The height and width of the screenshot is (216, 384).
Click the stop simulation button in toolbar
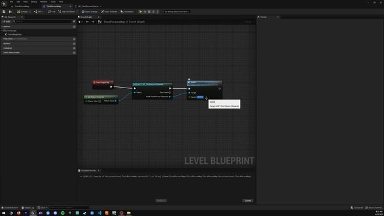click(149, 11)
